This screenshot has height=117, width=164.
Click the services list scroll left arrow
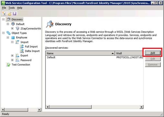tap(48, 107)
